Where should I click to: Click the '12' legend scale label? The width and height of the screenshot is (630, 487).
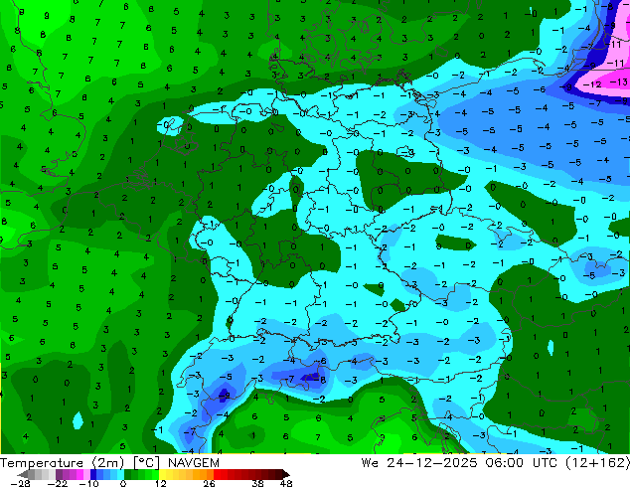[x=161, y=483]
